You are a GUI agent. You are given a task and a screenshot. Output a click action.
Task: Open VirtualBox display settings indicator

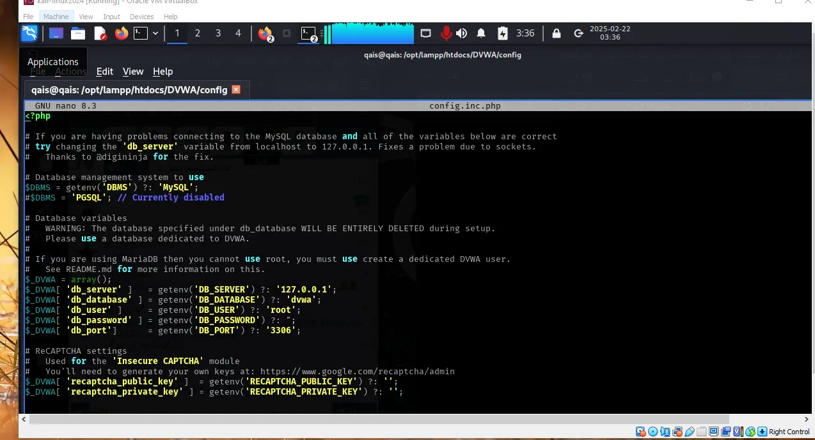point(715,432)
